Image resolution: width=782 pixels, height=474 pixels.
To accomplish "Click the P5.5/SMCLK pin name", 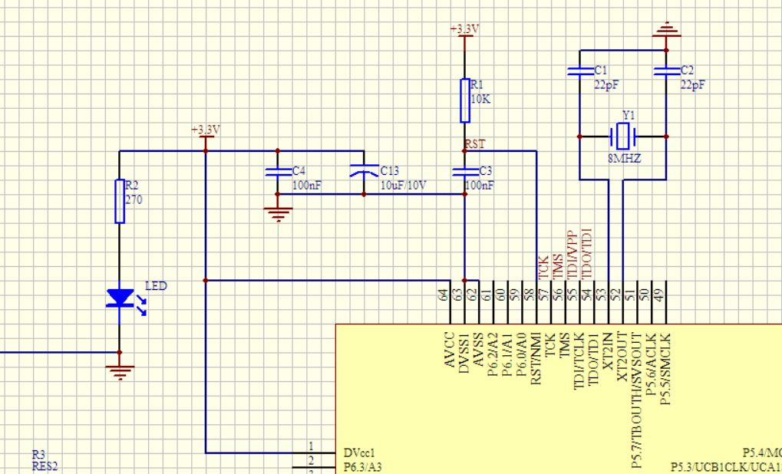I will (x=665, y=368).
